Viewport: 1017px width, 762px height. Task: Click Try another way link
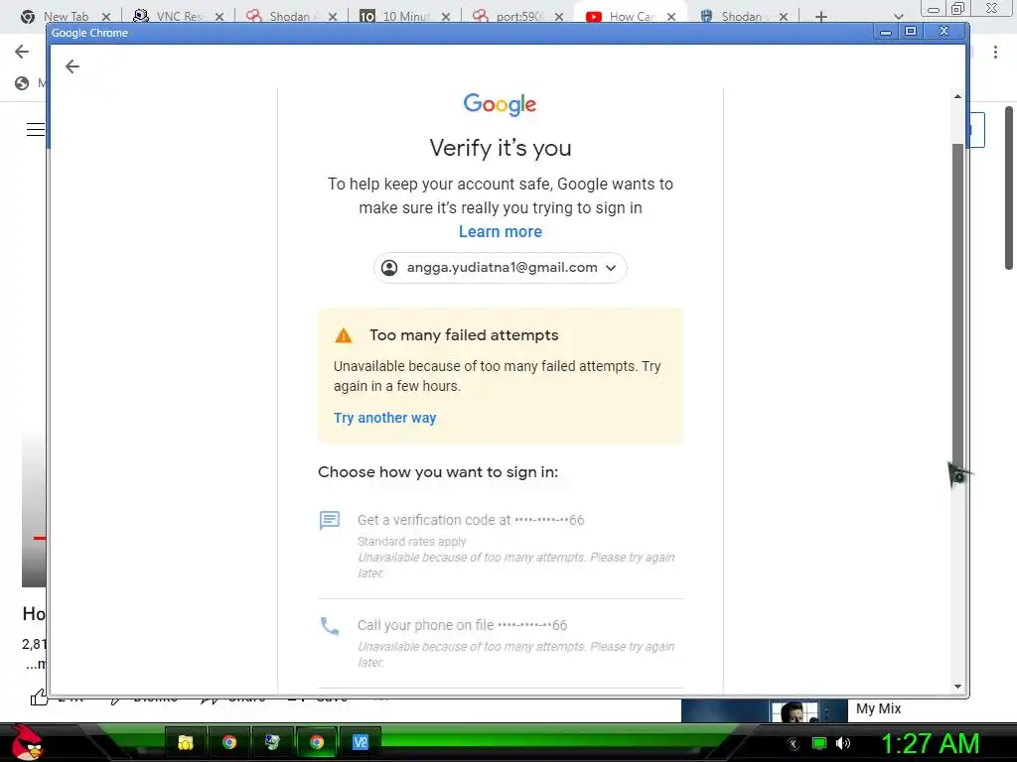(384, 418)
